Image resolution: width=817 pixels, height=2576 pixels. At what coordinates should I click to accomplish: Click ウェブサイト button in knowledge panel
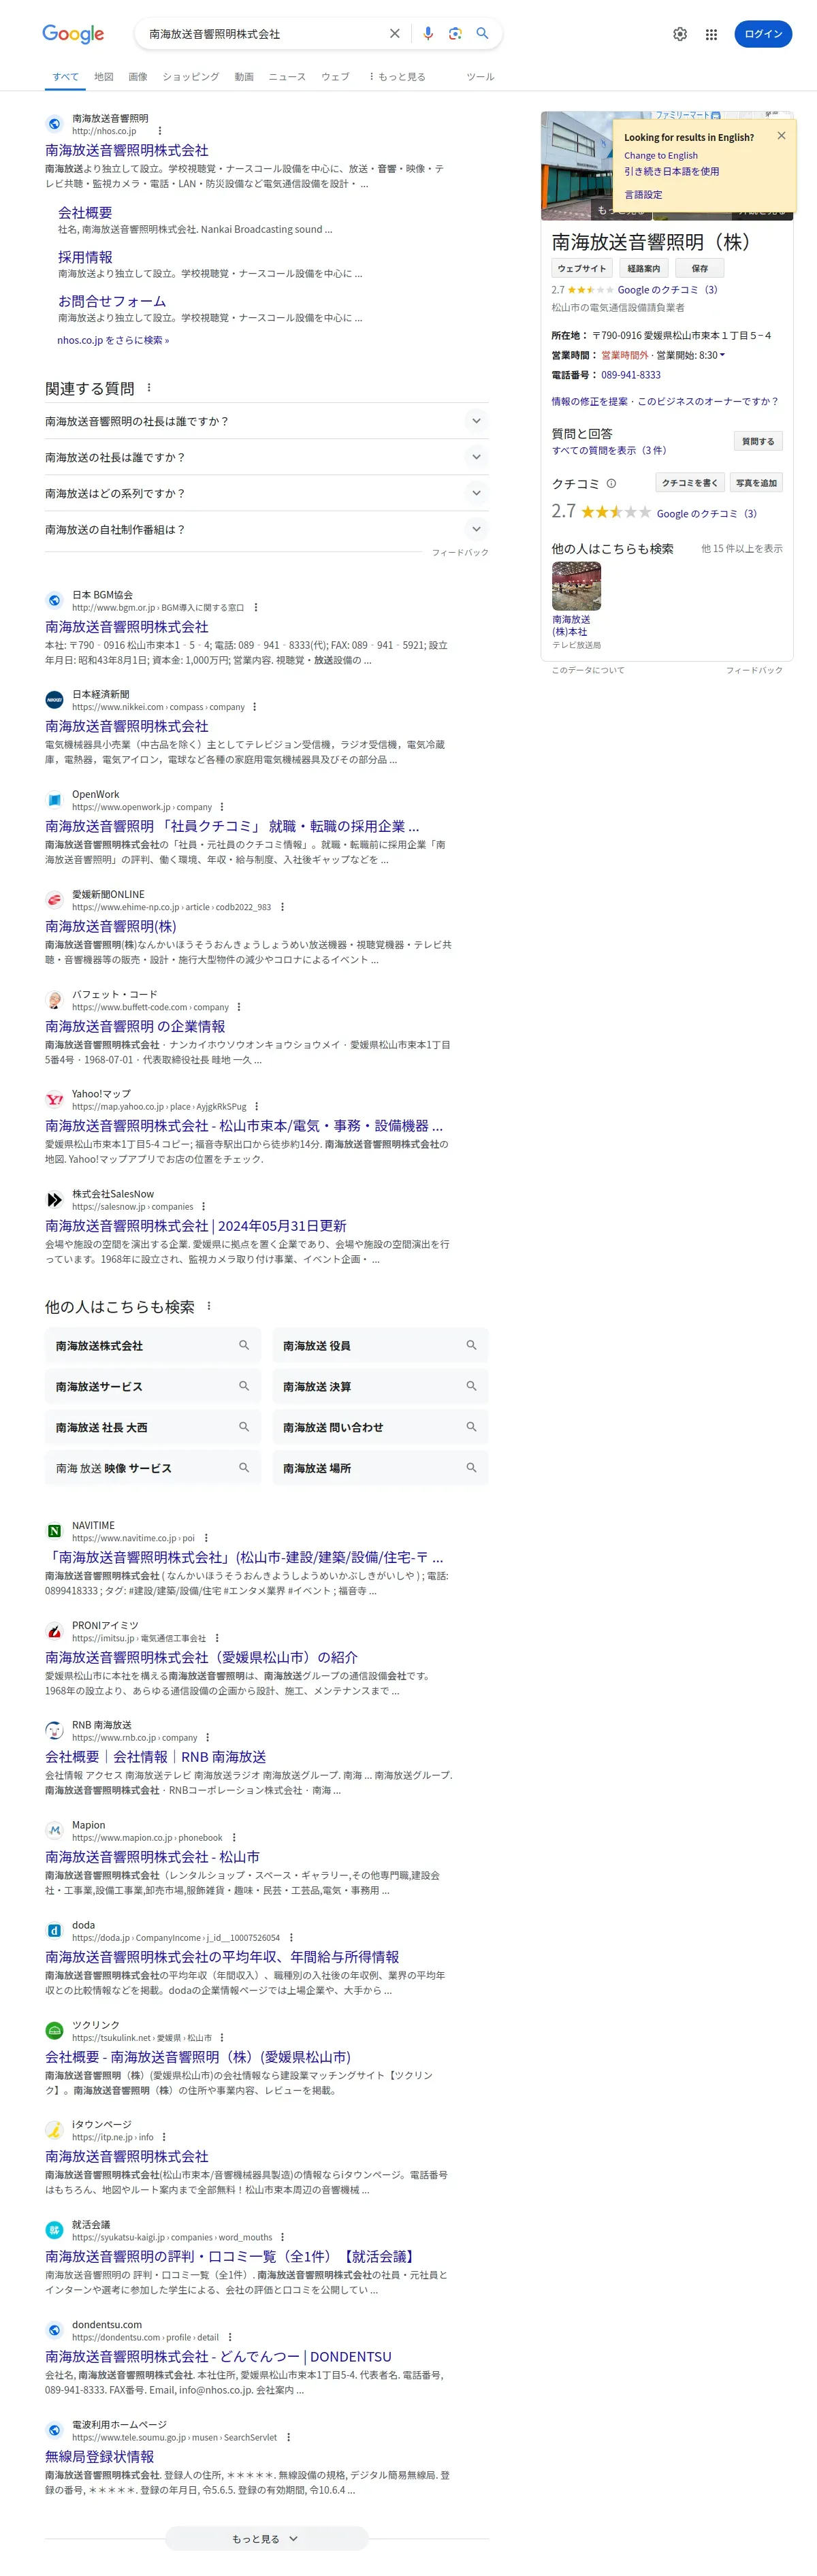coord(581,268)
